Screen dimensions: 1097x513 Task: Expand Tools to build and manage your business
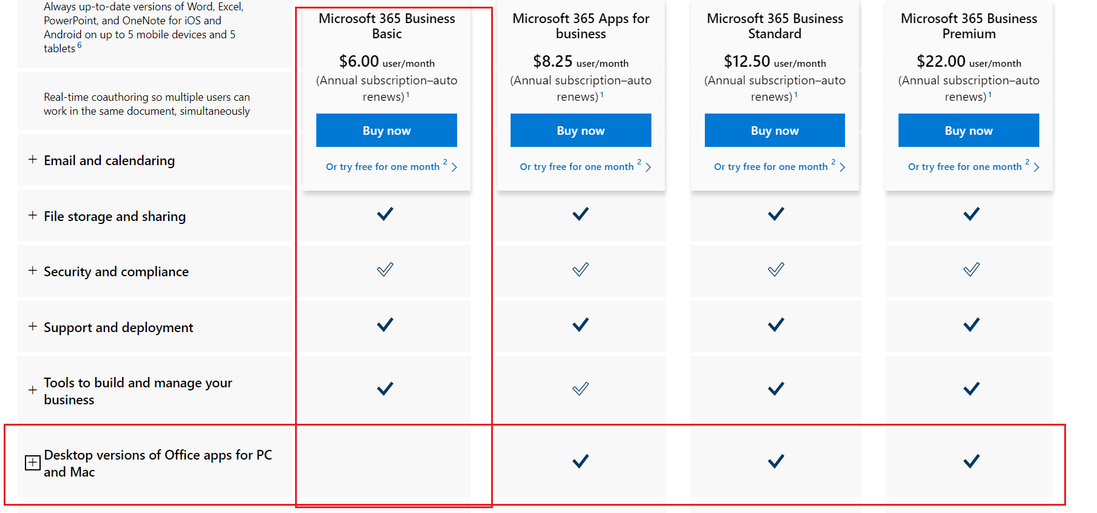click(x=33, y=390)
